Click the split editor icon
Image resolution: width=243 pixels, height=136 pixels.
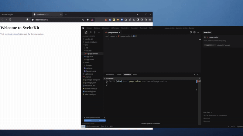click(x=194, y=32)
